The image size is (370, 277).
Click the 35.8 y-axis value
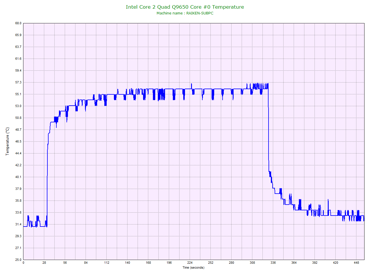tap(18, 201)
